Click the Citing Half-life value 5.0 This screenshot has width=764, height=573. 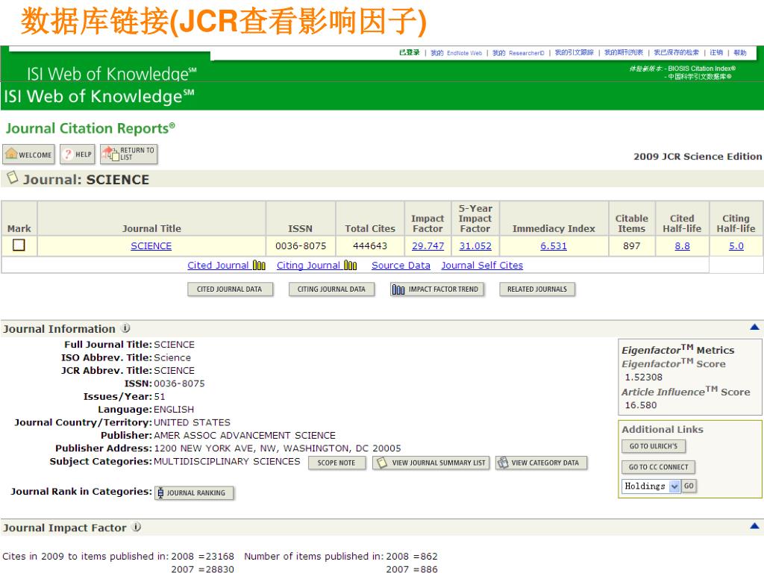pyautogui.click(x=736, y=246)
